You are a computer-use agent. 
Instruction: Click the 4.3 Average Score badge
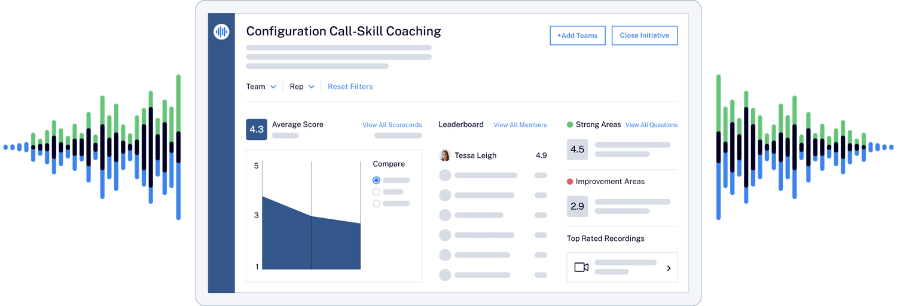coord(257,129)
